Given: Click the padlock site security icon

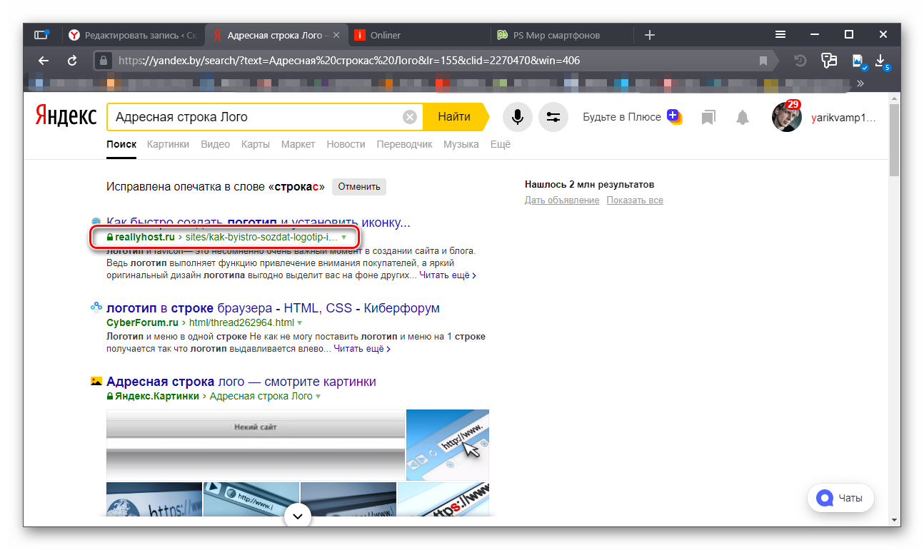Looking at the screenshot, I should coord(104,61).
